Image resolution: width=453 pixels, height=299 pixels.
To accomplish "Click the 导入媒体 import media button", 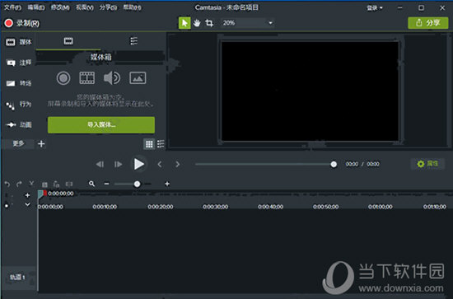I will point(101,125).
